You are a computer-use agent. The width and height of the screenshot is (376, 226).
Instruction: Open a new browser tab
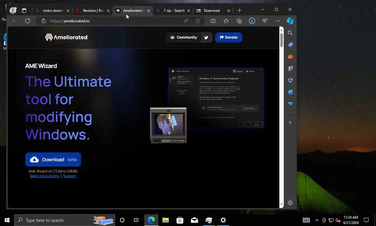pos(239,11)
